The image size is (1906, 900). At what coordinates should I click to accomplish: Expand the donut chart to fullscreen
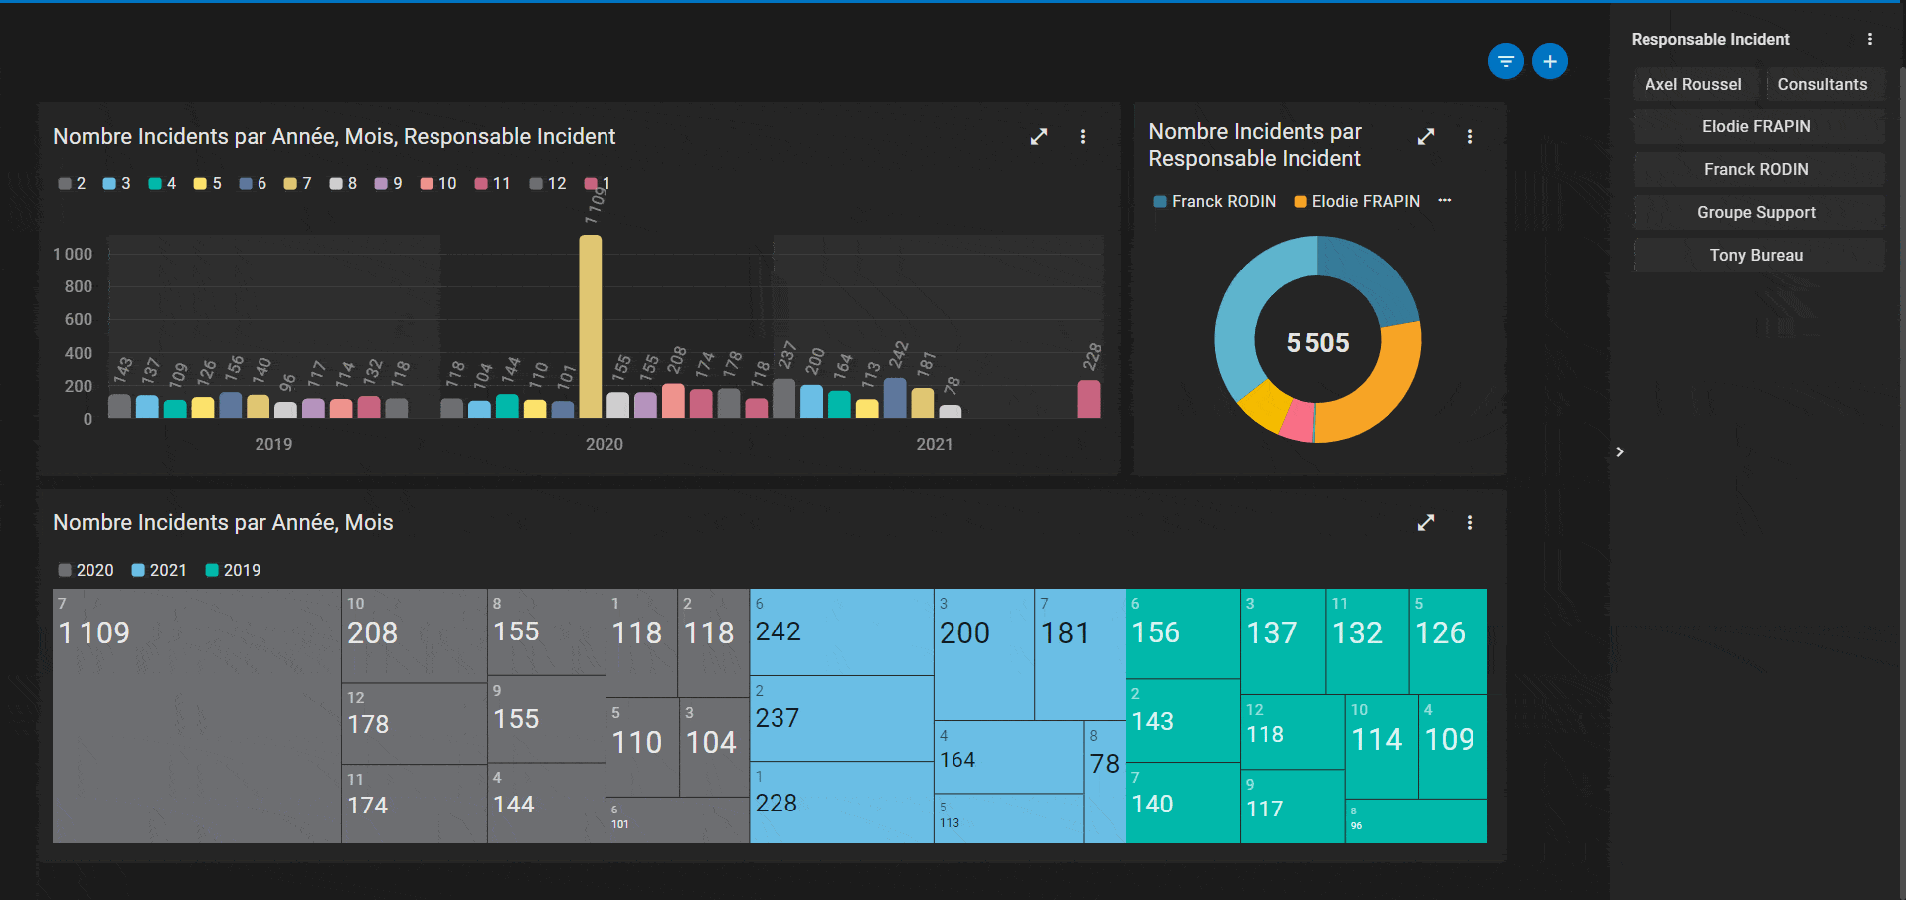(1425, 137)
